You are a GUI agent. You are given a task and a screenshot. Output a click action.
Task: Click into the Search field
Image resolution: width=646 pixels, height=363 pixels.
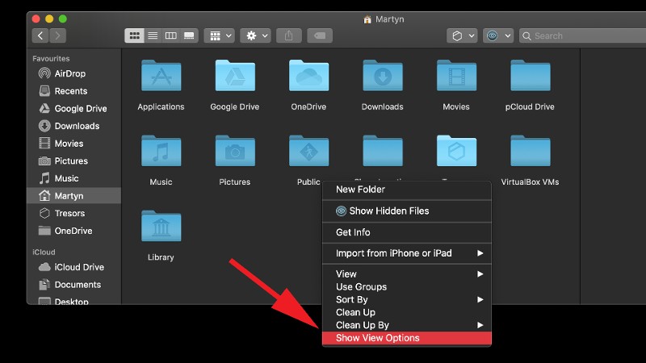point(582,35)
